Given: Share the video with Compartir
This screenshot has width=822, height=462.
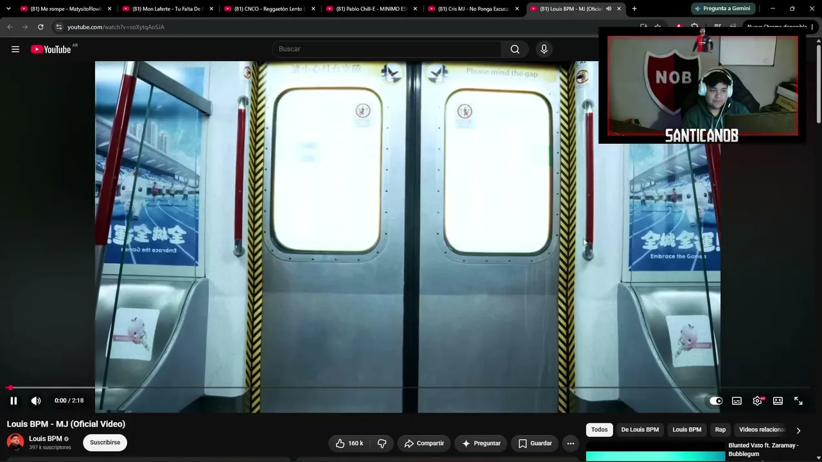Looking at the screenshot, I should click(424, 443).
